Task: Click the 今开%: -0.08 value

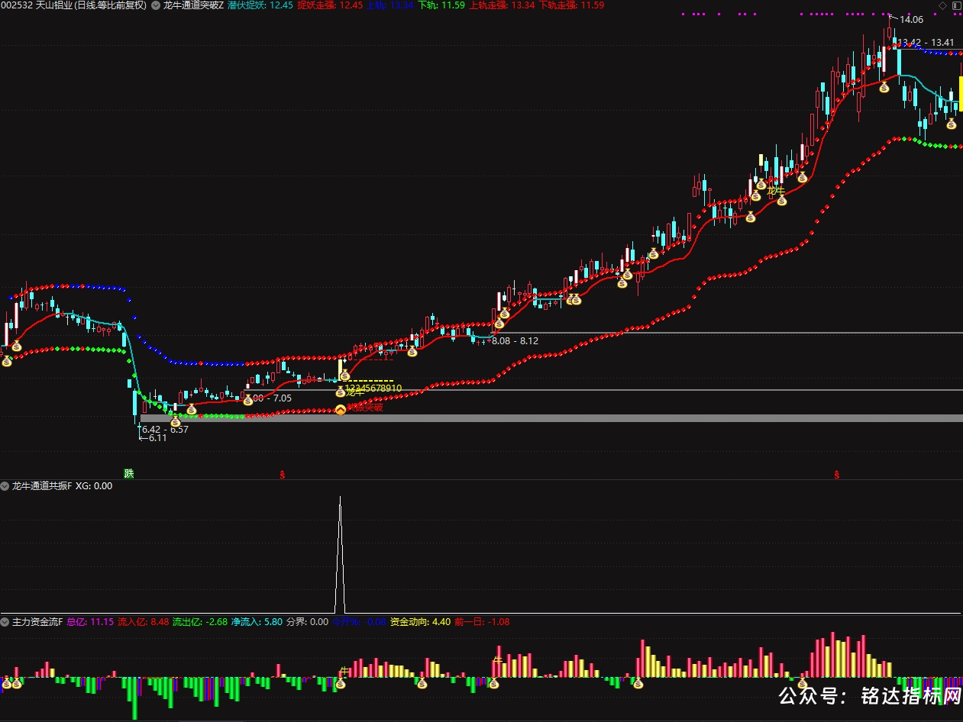Action: pos(359,622)
